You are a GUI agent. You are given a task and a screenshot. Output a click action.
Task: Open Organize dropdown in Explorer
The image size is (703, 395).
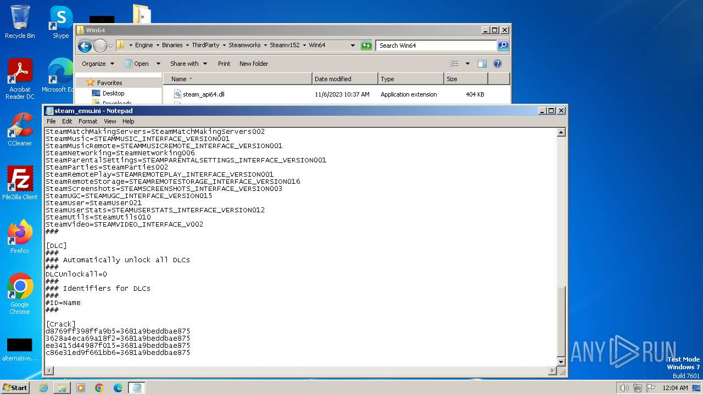(98, 64)
